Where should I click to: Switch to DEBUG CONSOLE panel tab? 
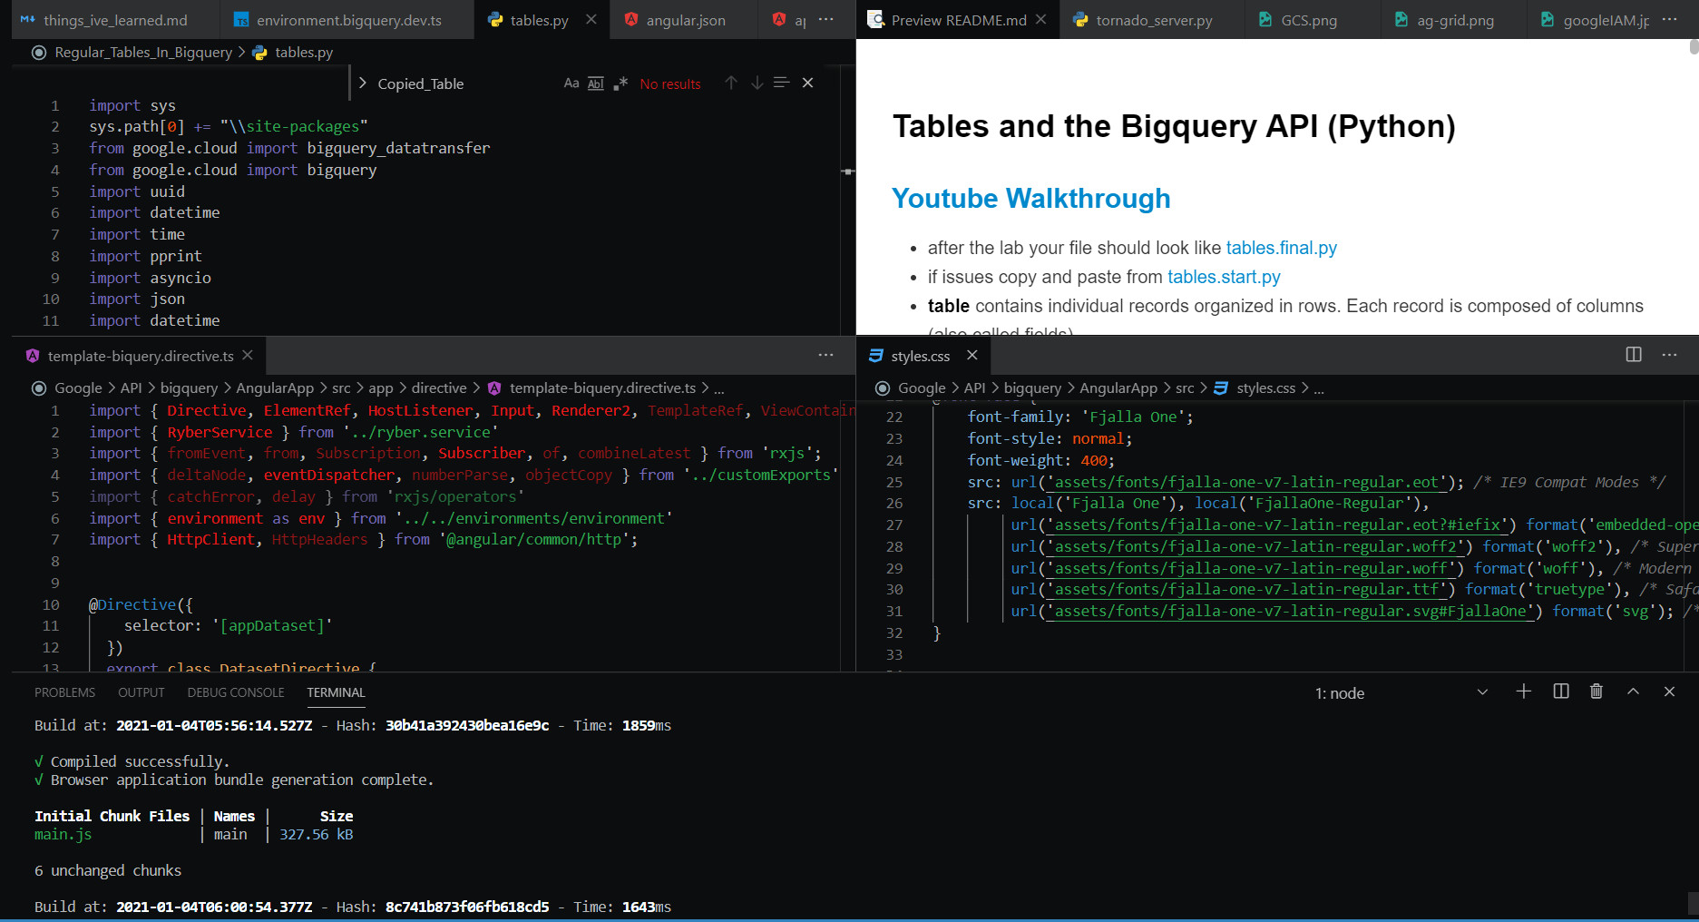tap(236, 692)
